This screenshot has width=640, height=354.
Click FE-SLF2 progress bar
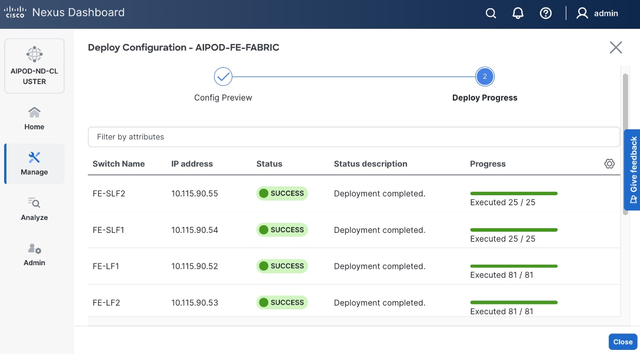point(514,193)
